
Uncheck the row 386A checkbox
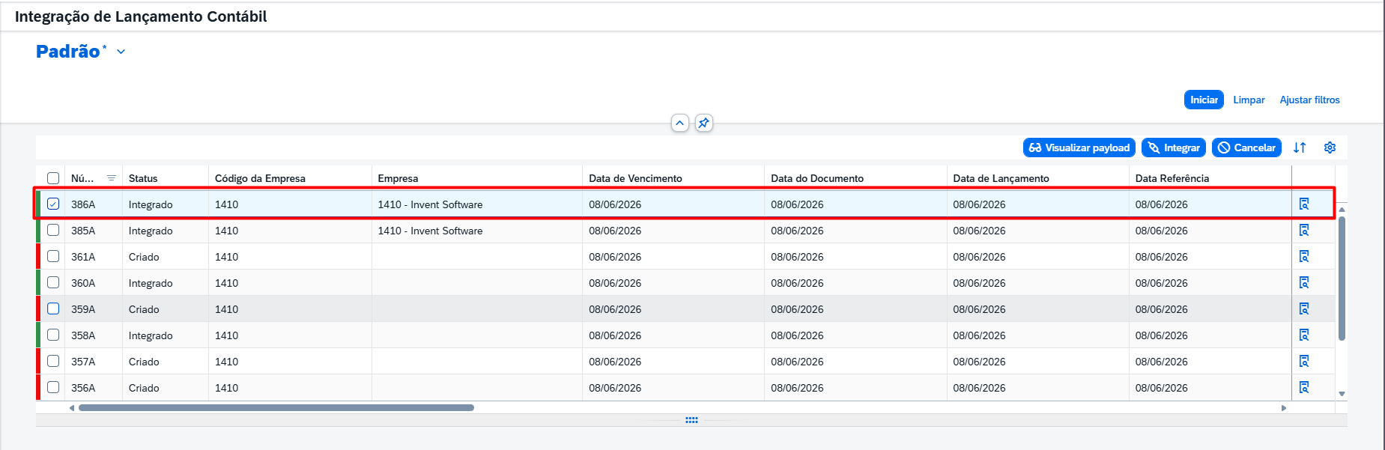pyautogui.click(x=53, y=204)
